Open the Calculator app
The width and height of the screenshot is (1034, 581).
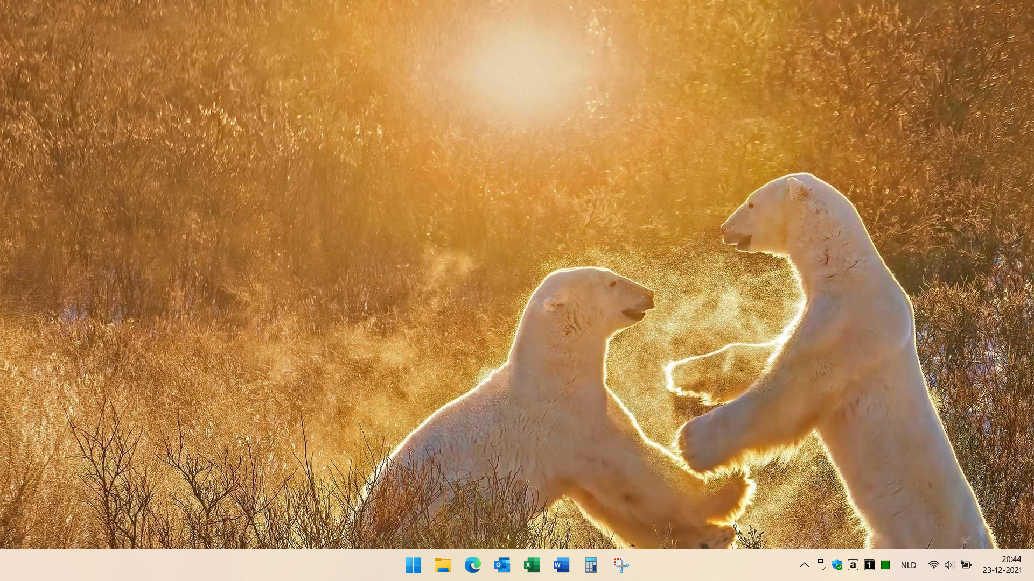(591, 565)
